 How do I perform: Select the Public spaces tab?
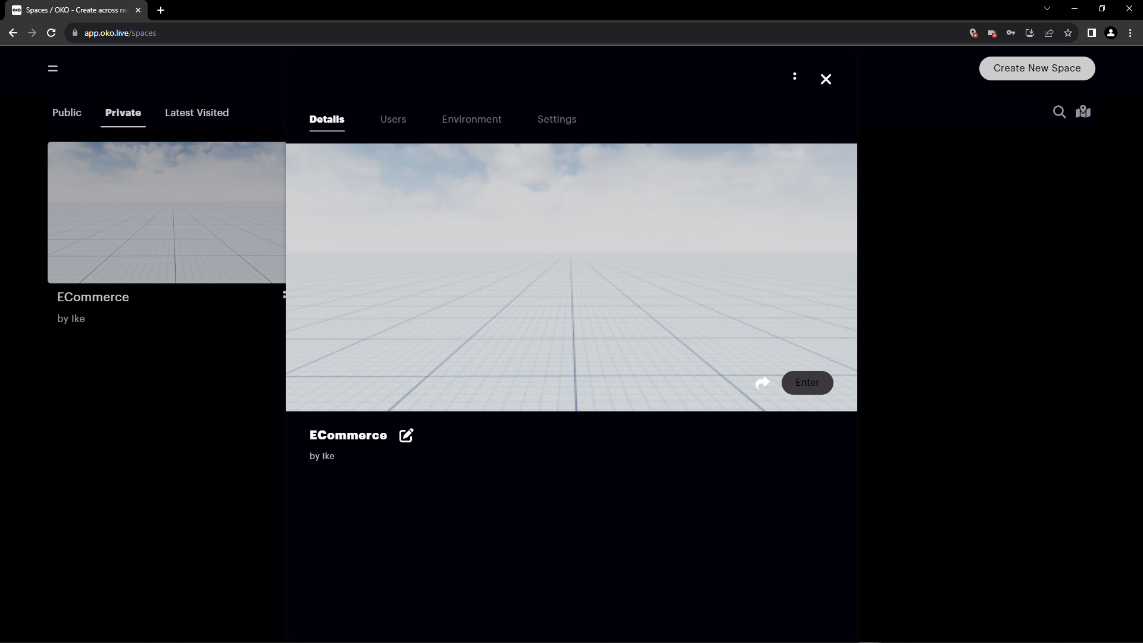[x=67, y=113]
